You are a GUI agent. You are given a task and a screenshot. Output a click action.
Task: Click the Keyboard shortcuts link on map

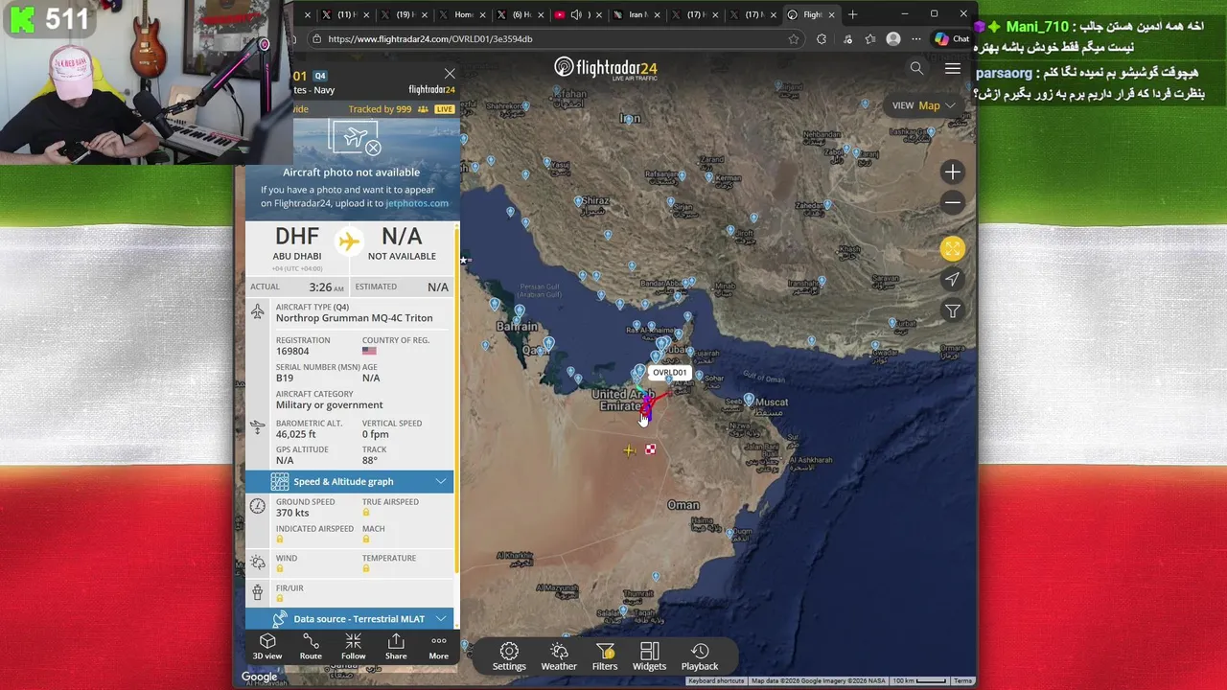pos(716,681)
